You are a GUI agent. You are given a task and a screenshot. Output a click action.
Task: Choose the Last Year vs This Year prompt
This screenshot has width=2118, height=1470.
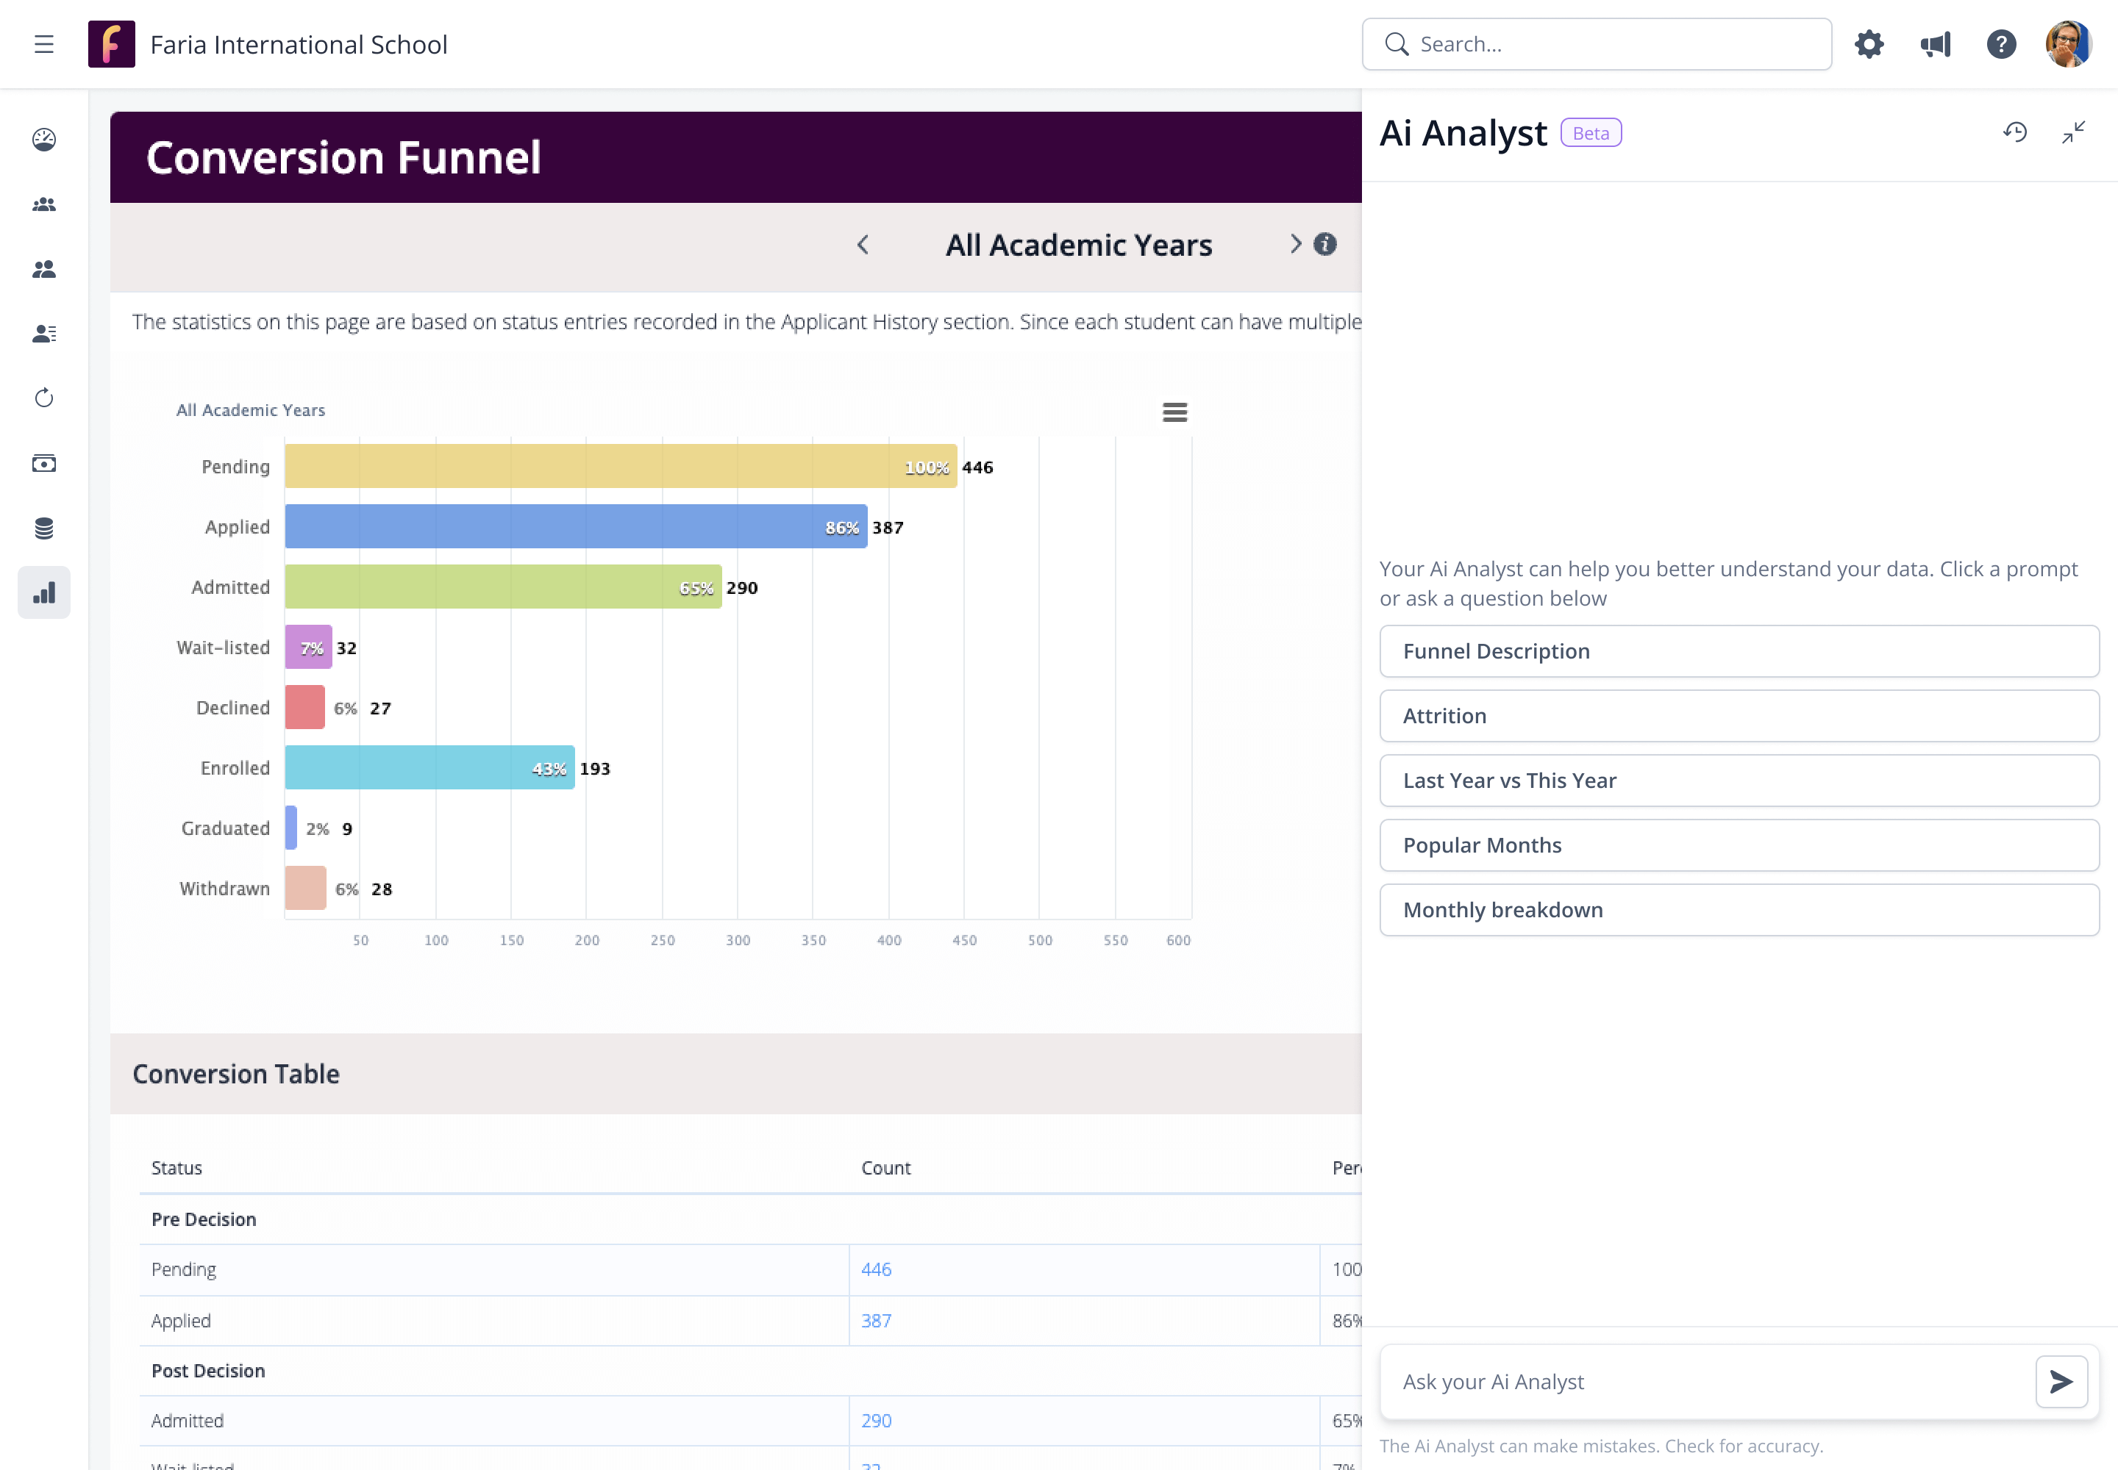click(1739, 780)
